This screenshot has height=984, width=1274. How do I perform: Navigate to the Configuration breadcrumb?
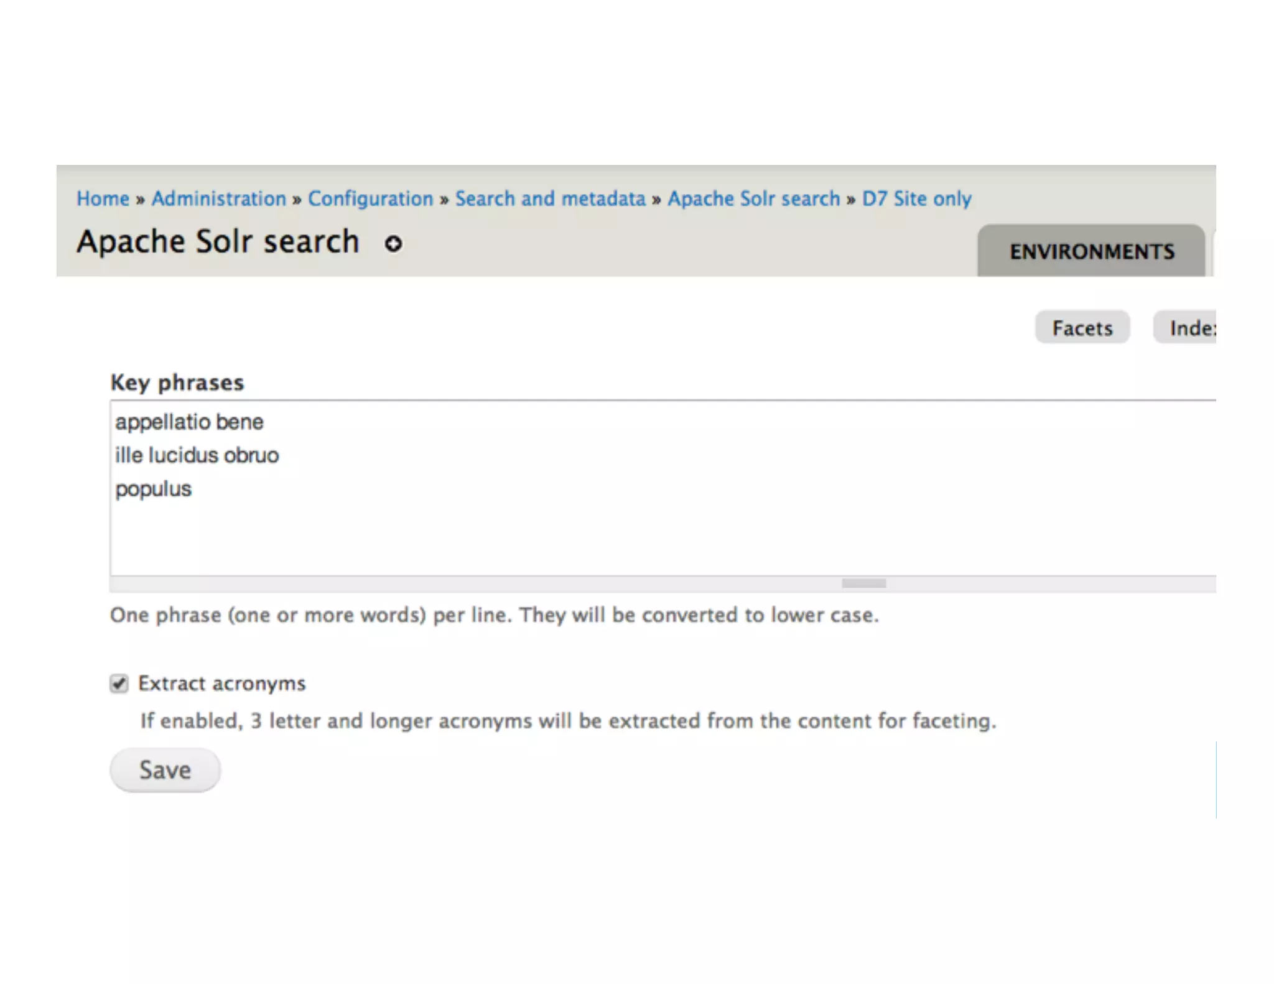pyautogui.click(x=370, y=198)
